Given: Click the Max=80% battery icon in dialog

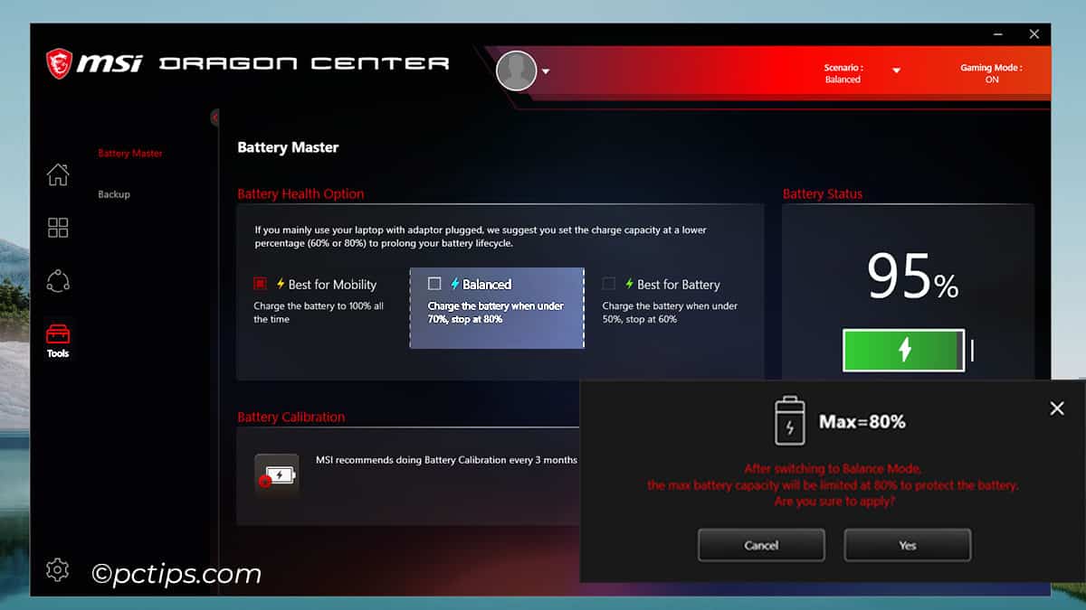Looking at the screenshot, I should (792, 420).
